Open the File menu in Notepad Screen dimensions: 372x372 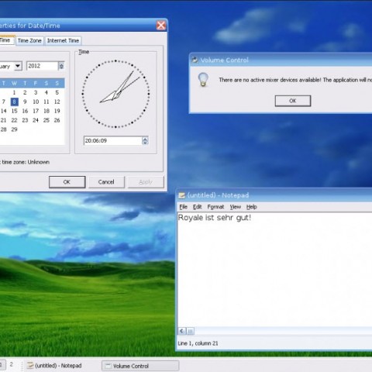pos(183,207)
